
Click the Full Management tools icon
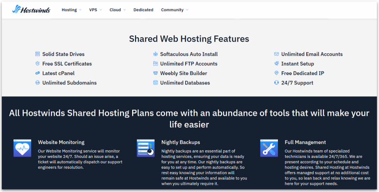(269, 148)
